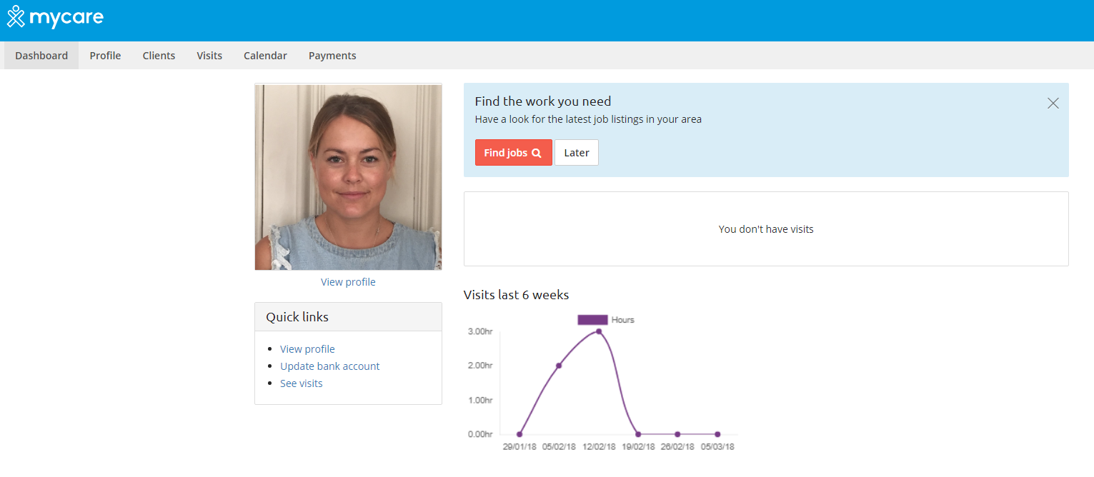This screenshot has height=477, width=1094.
Task: Click the 1.00hr axis label
Action: [x=480, y=400]
